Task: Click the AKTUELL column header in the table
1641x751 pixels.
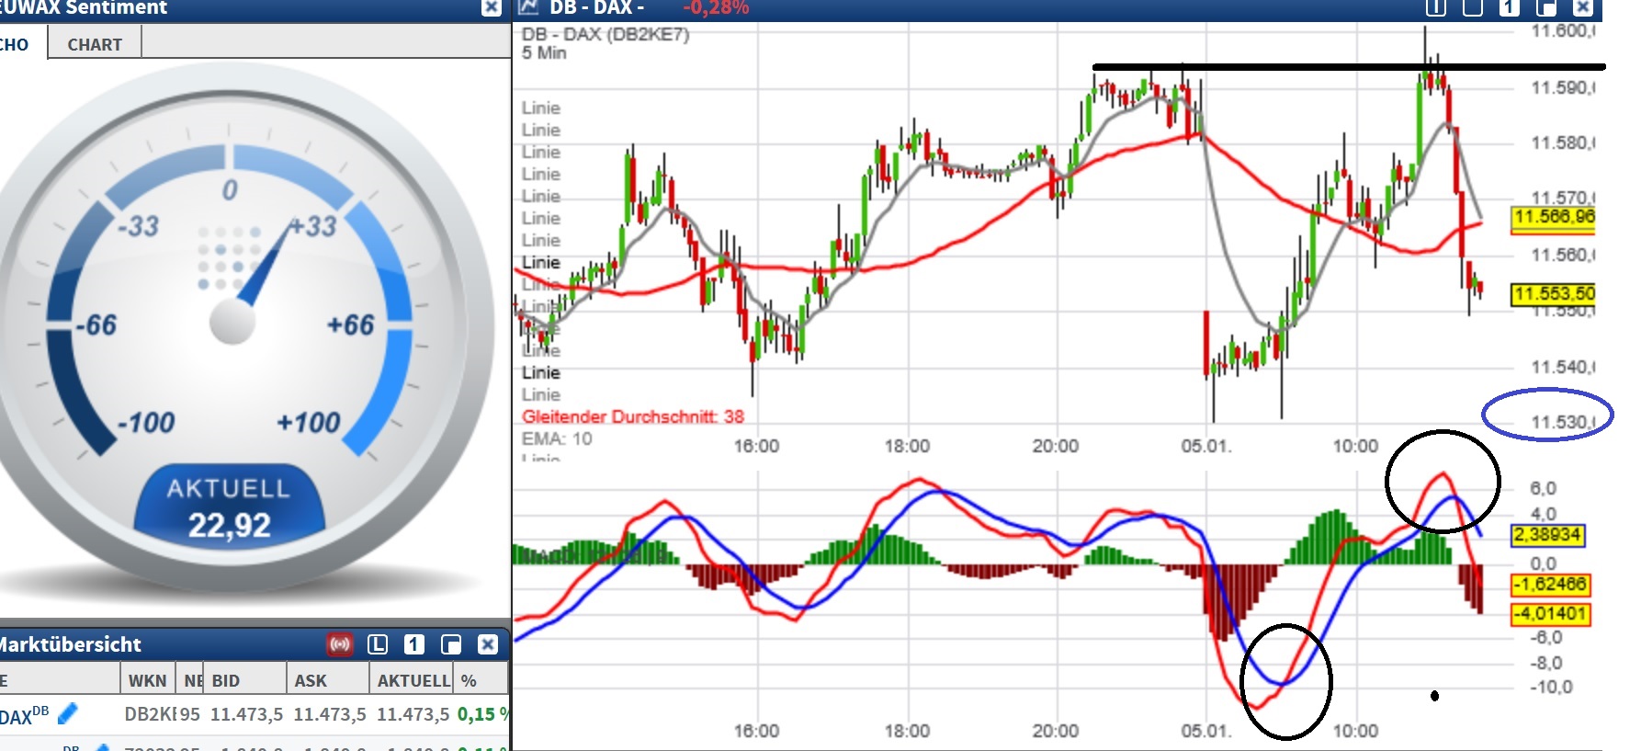Action: 413,680
